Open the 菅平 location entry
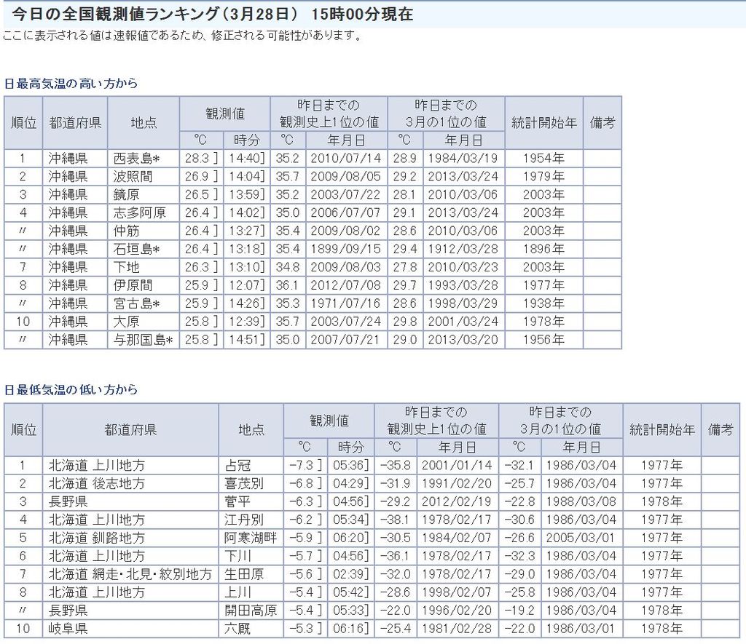The height and width of the screenshot is (644, 746). 235,501
